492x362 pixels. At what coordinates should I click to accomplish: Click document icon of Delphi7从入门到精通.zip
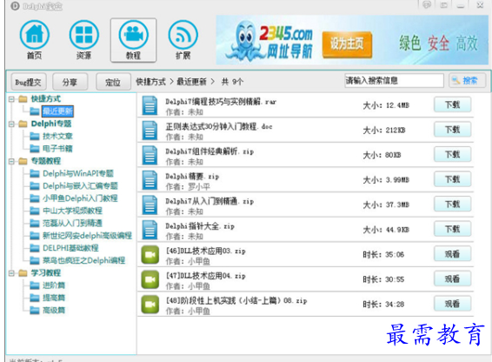(x=150, y=204)
